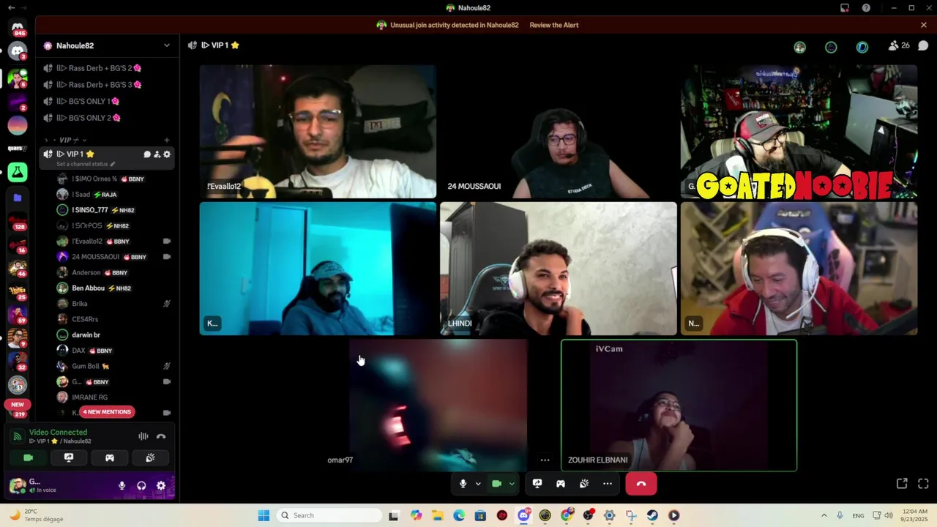This screenshot has width=937, height=527.
Task: Open noise suppression waveform icon
Action: pyautogui.click(x=143, y=436)
